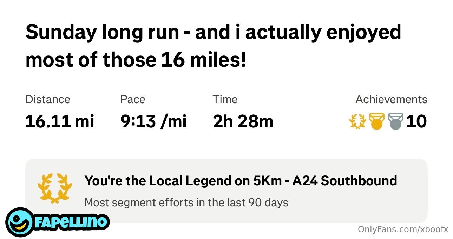
Task: Click the small Local Legend laurel achievement icon
Action: coord(358,121)
